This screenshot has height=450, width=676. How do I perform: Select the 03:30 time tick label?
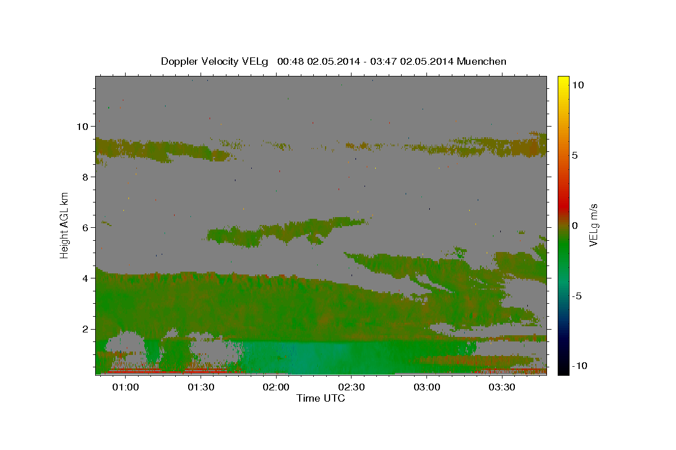pos(502,388)
